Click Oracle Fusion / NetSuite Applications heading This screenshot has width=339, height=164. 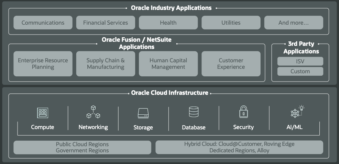pyautogui.click(x=136, y=43)
